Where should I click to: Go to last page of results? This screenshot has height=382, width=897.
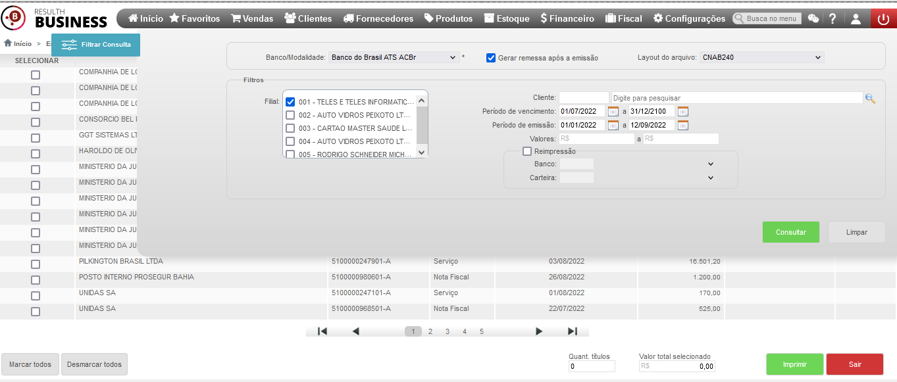click(573, 331)
